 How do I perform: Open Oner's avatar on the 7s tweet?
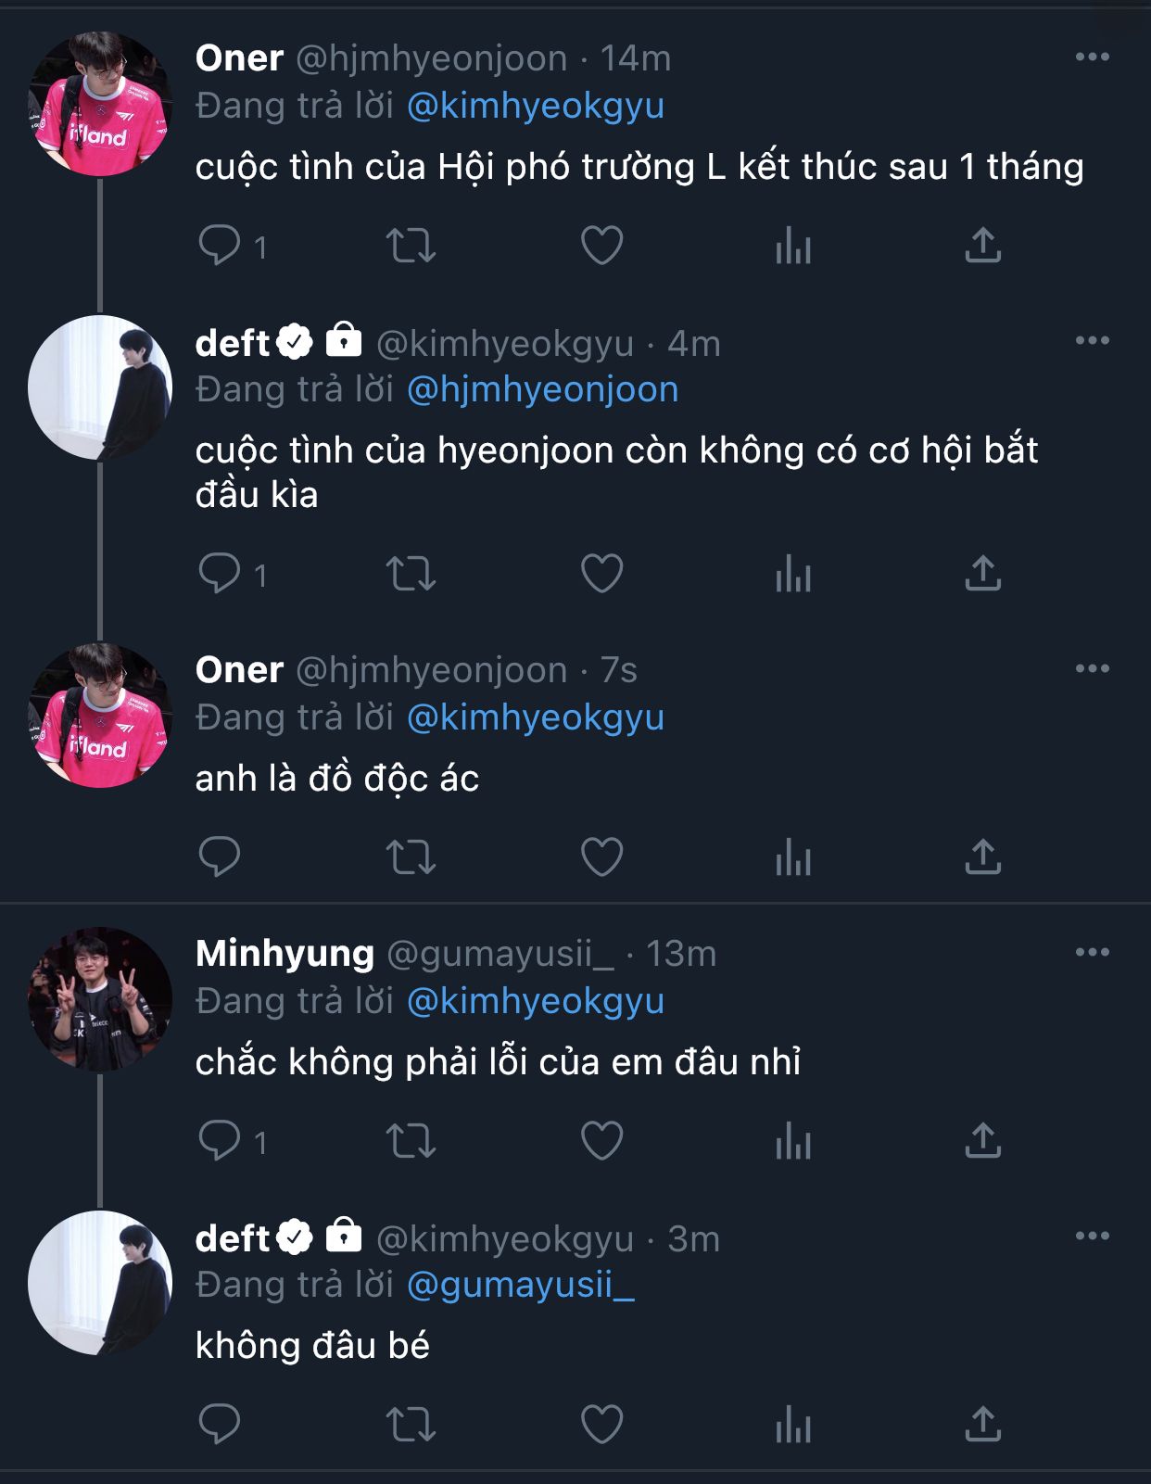[x=100, y=715]
